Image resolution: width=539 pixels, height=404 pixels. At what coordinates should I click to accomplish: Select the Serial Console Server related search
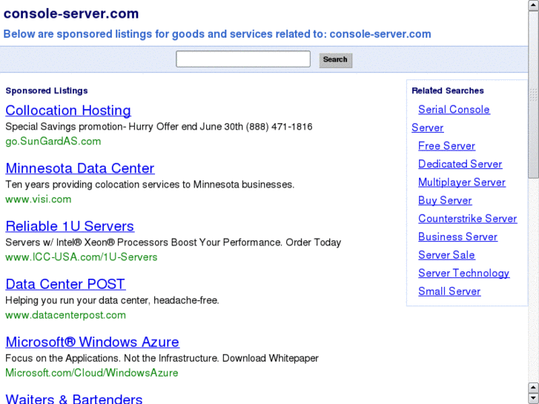coord(454,109)
